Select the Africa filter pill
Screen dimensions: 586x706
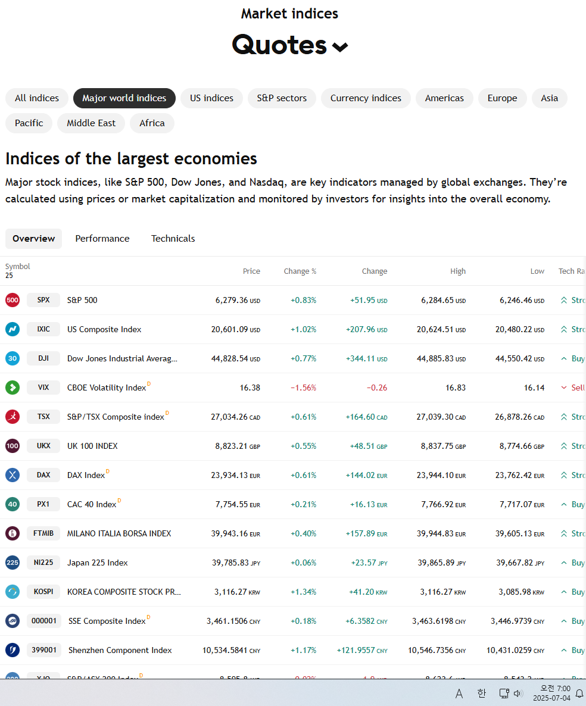(152, 123)
